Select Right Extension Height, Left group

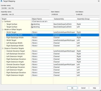[15, 75]
